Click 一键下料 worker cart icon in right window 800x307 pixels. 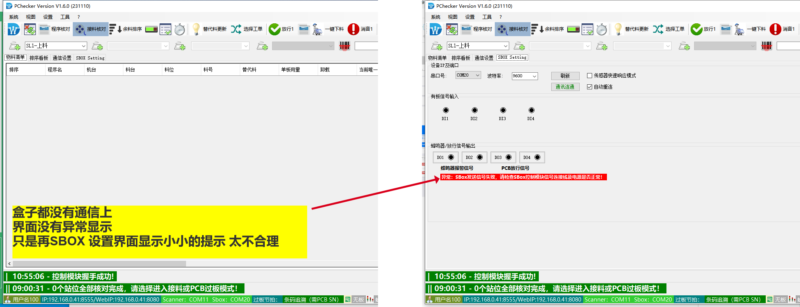[x=739, y=29]
